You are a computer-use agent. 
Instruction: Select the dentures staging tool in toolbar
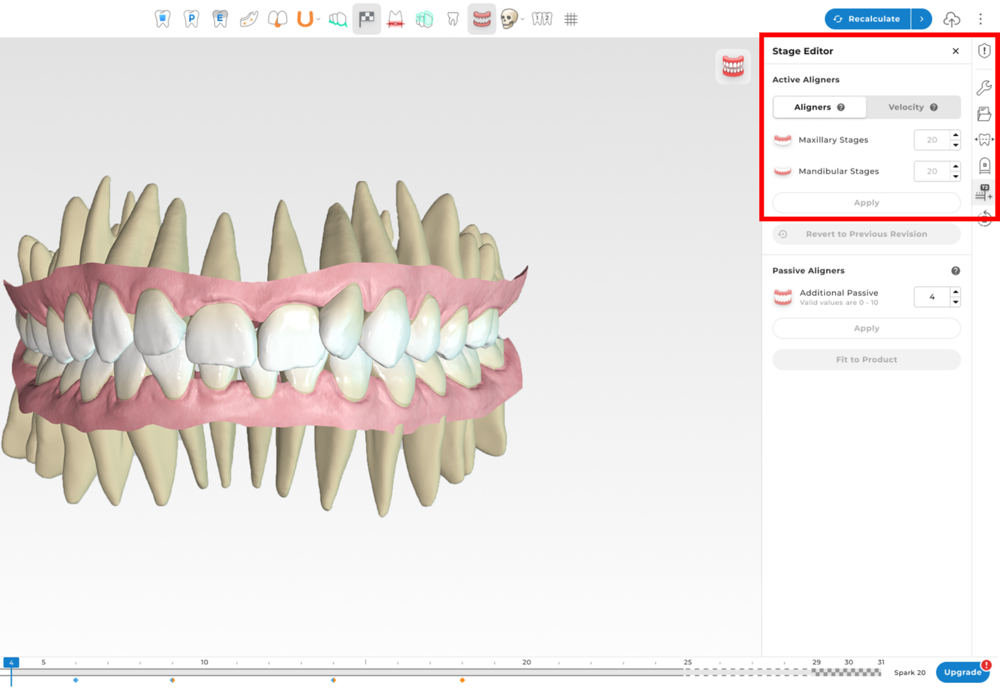(x=482, y=19)
